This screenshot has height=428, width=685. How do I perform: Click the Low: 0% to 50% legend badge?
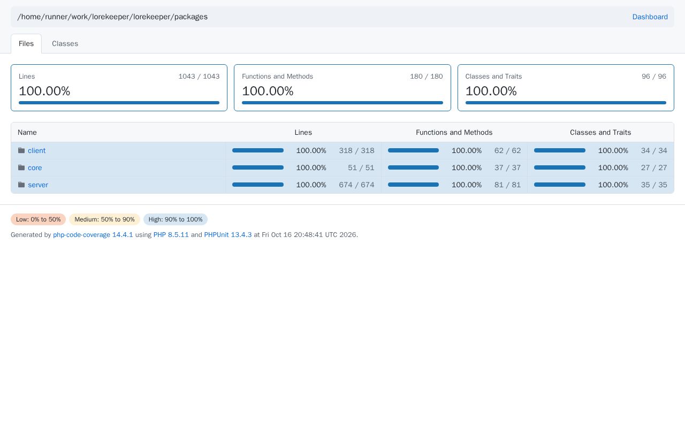point(38,219)
